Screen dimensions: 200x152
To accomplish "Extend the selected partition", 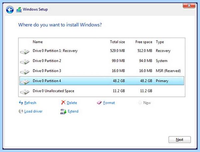I will (x=73, y=111).
